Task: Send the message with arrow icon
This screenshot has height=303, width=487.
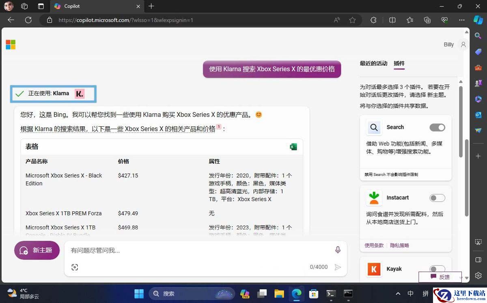Action: (337, 267)
